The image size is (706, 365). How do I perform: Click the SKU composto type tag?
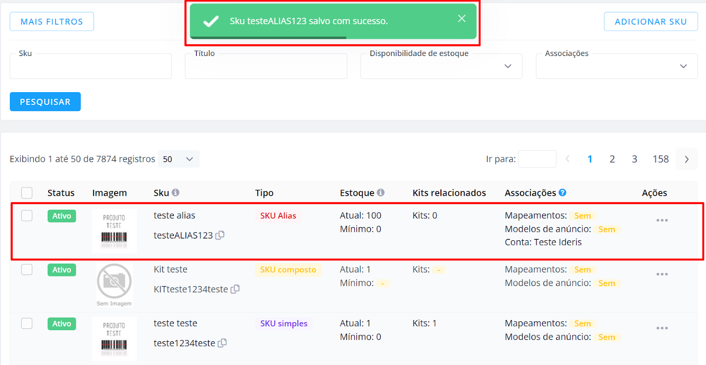288,269
